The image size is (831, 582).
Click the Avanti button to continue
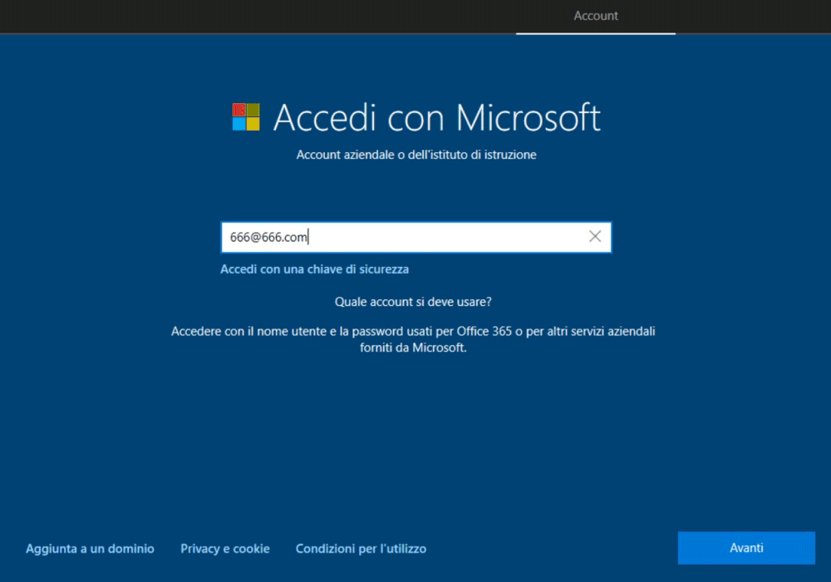click(x=746, y=548)
